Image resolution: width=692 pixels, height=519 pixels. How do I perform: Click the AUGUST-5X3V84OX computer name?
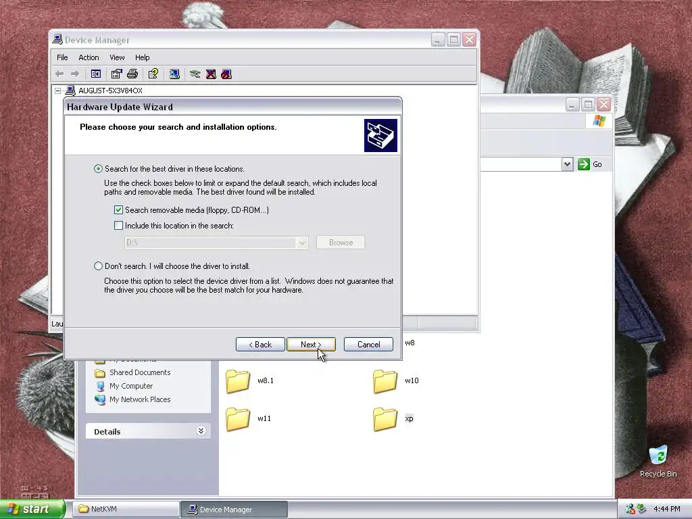click(x=110, y=91)
